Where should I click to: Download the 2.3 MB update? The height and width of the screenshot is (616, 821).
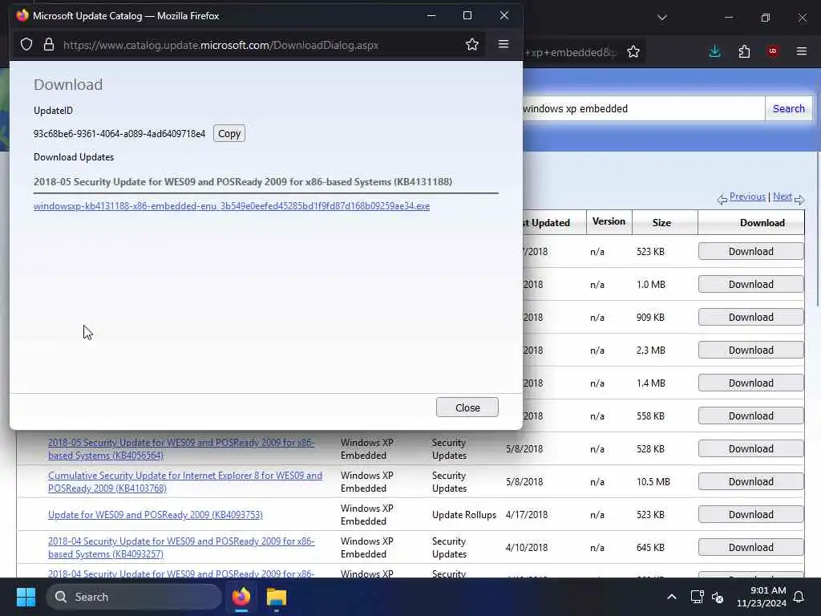click(x=750, y=351)
